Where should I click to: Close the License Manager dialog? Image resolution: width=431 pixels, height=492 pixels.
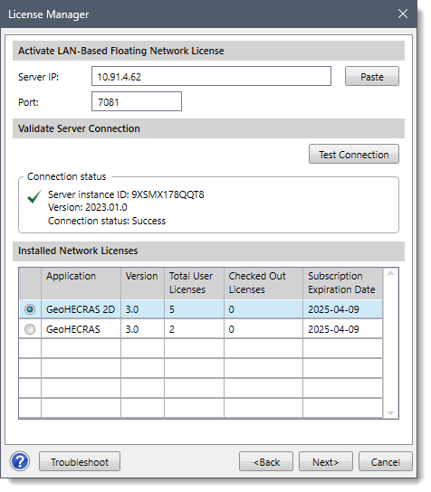tap(403, 14)
